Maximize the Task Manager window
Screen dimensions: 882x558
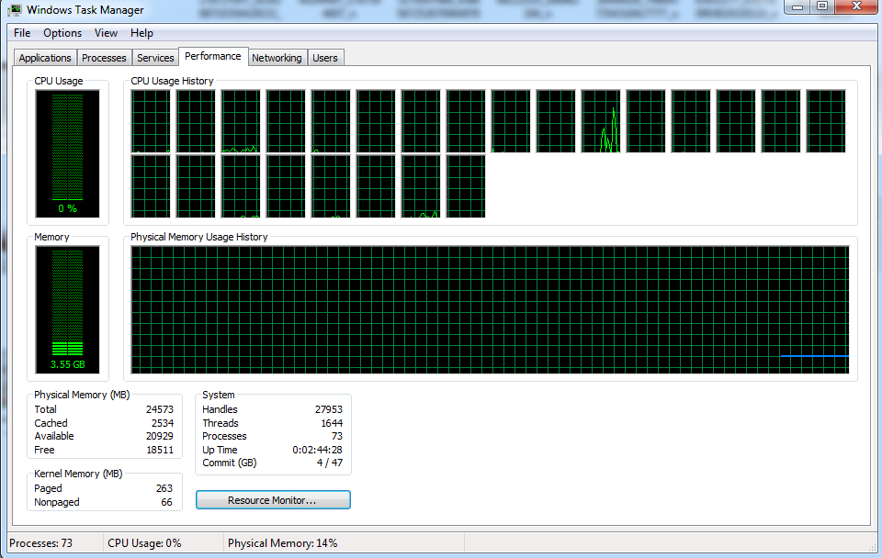(822, 6)
